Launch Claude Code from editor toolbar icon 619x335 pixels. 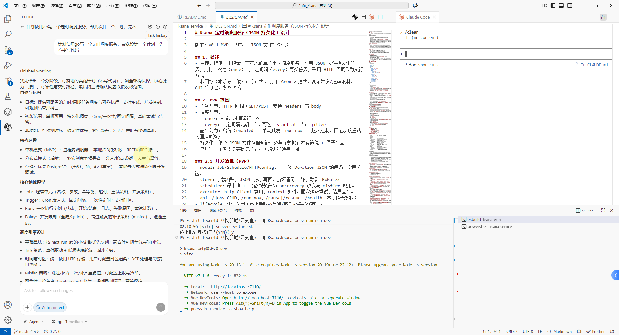coord(372,17)
